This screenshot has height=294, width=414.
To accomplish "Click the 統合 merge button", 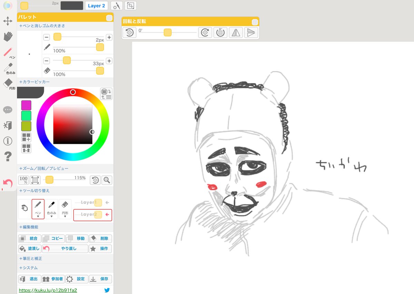I will 29,238.
